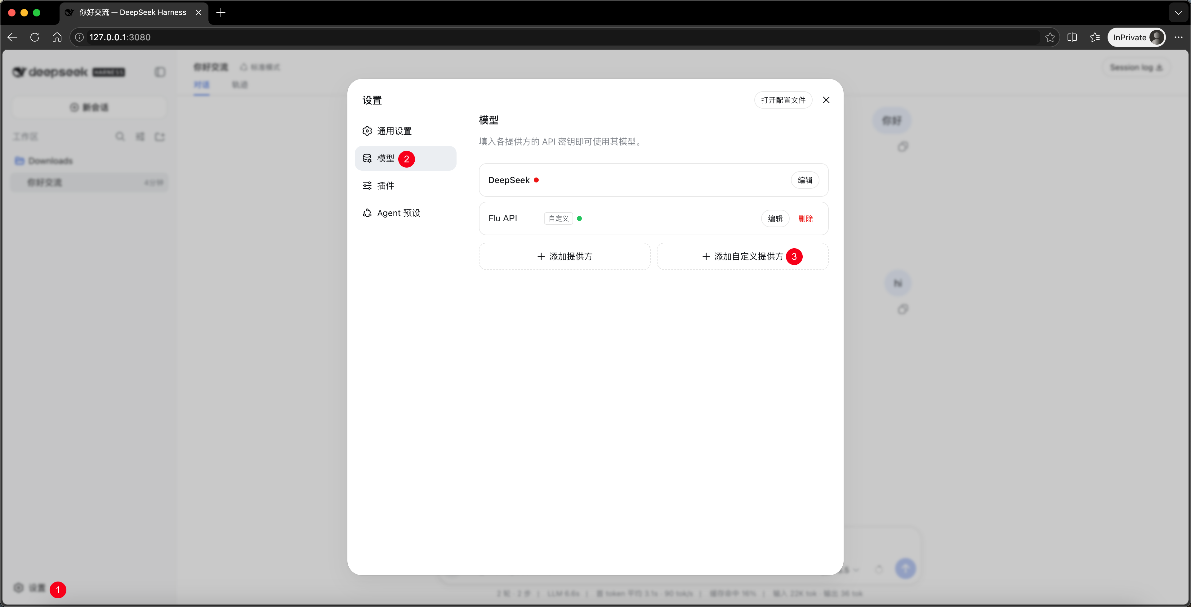Click the database icon beside 模型
This screenshot has width=1191, height=607.
point(367,158)
